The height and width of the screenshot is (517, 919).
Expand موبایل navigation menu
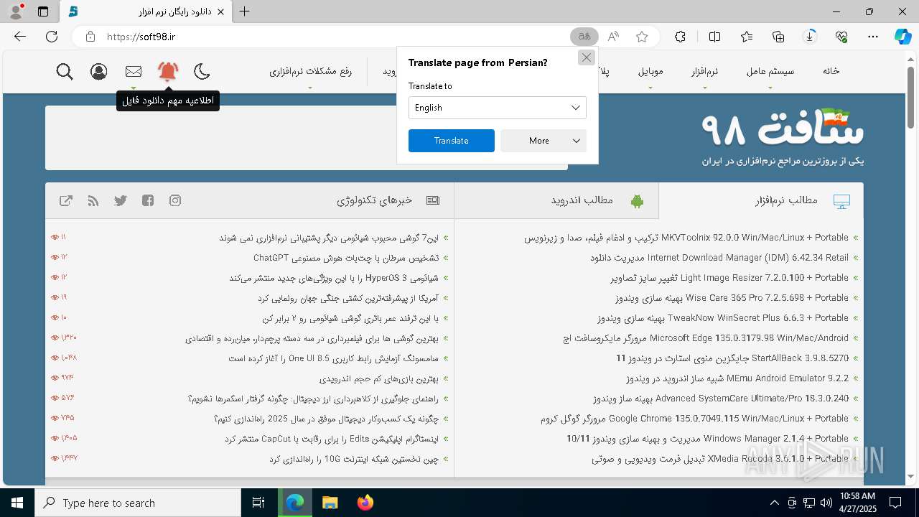650,71
